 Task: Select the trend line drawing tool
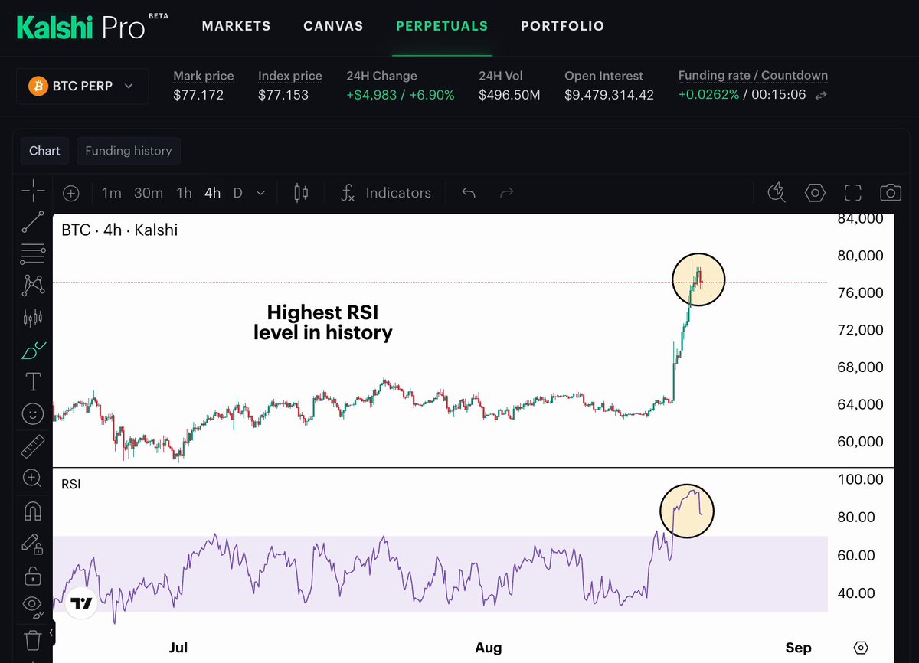[x=32, y=221]
